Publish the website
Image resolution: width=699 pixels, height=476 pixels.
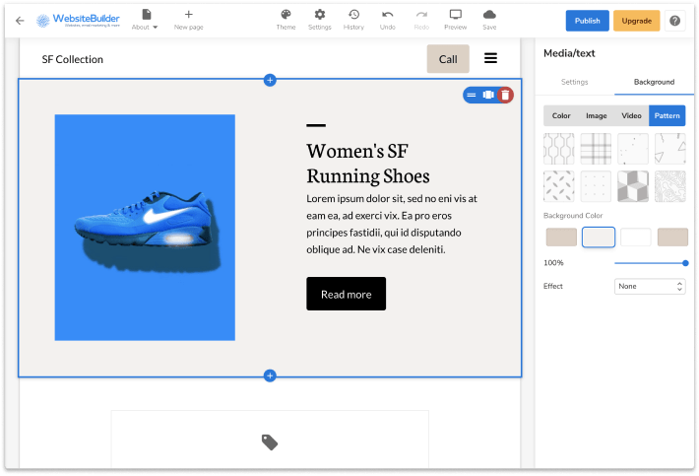(x=587, y=21)
